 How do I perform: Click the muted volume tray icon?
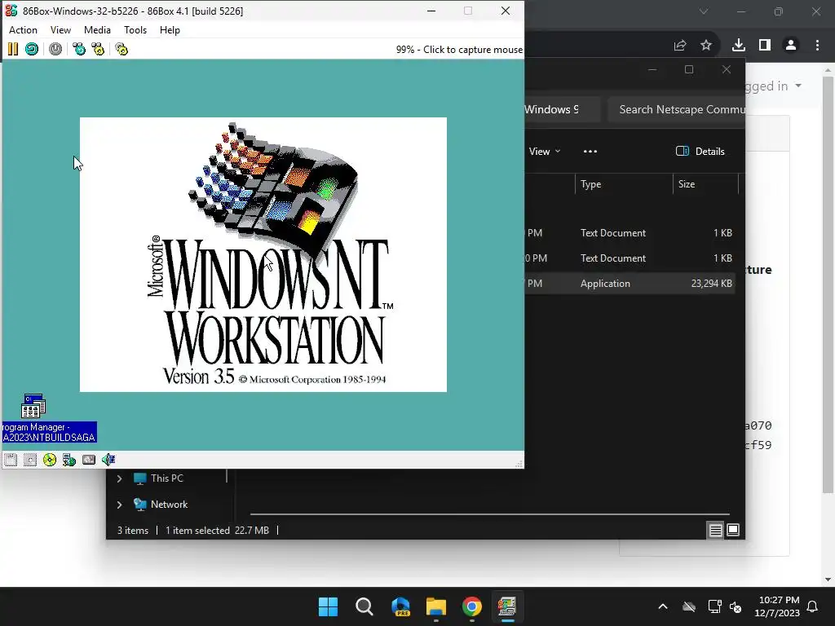point(736,606)
